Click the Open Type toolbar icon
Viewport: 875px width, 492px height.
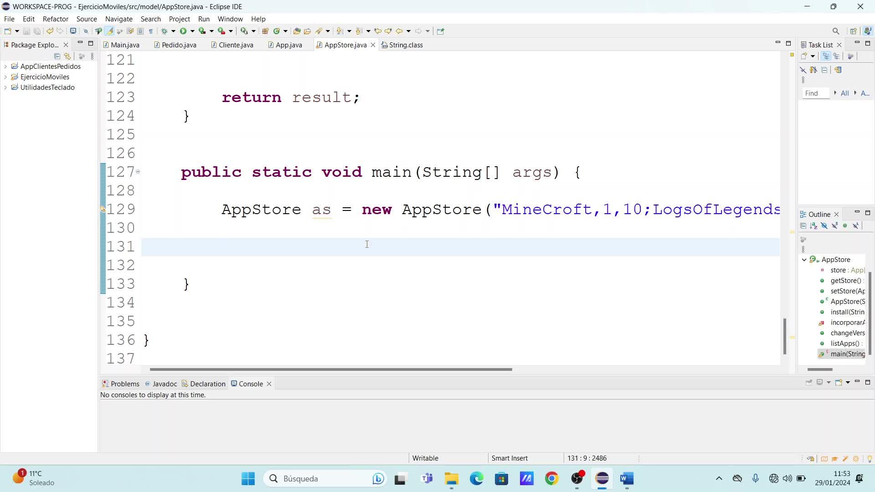297,31
